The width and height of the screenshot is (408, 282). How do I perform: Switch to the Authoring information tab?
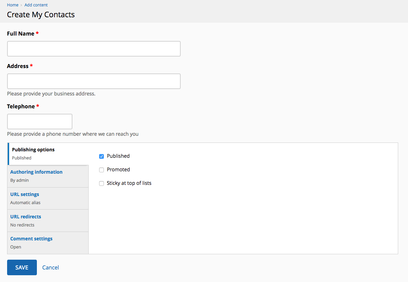(x=48, y=176)
